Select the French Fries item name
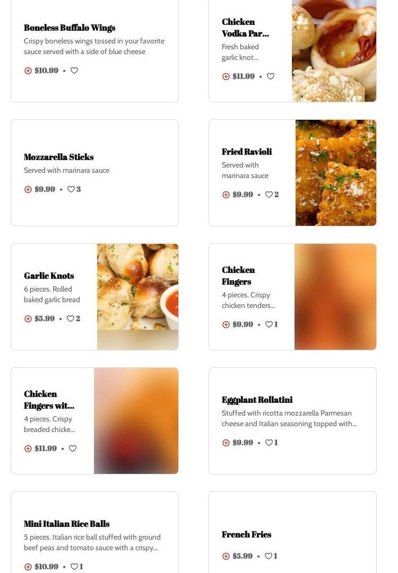The height and width of the screenshot is (573, 398). [247, 534]
